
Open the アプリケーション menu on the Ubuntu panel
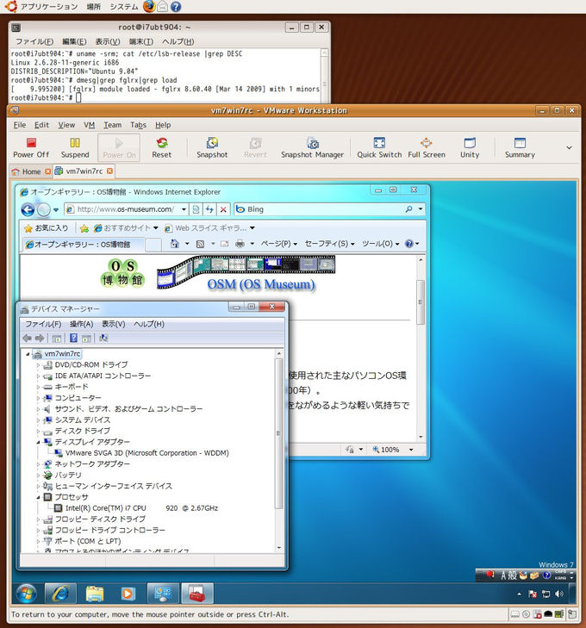coord(49,6)
